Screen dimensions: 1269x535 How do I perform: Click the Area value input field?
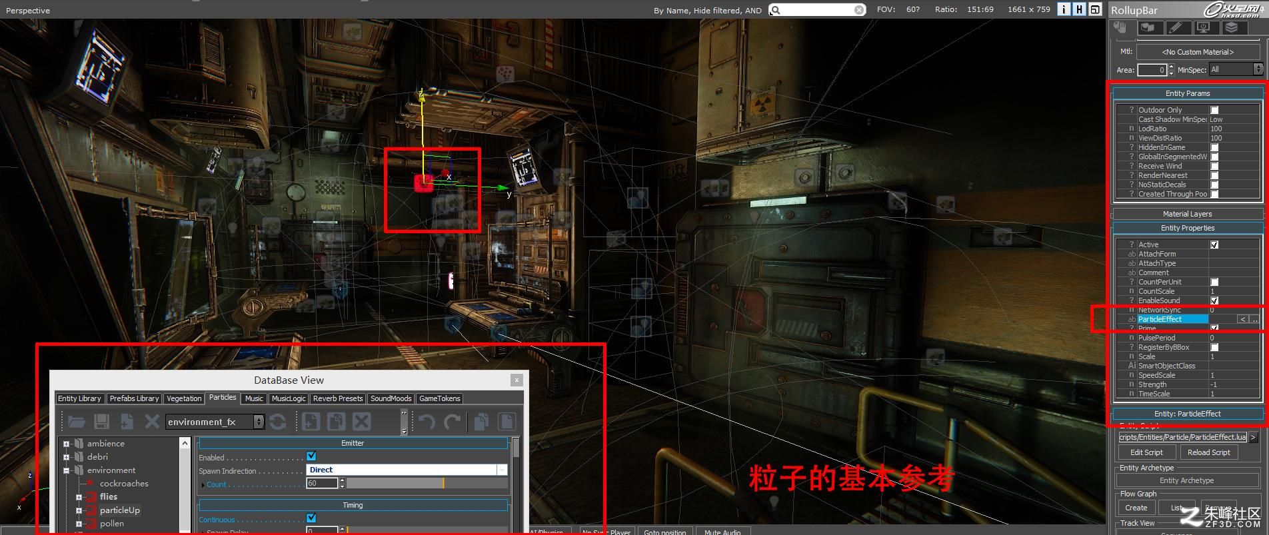coord(1152,69)
